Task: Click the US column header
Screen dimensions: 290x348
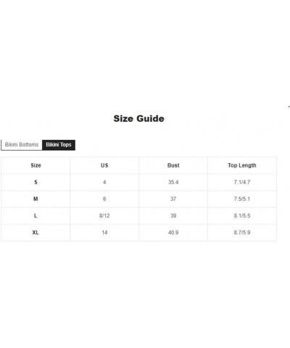Action: pos(104,165)
